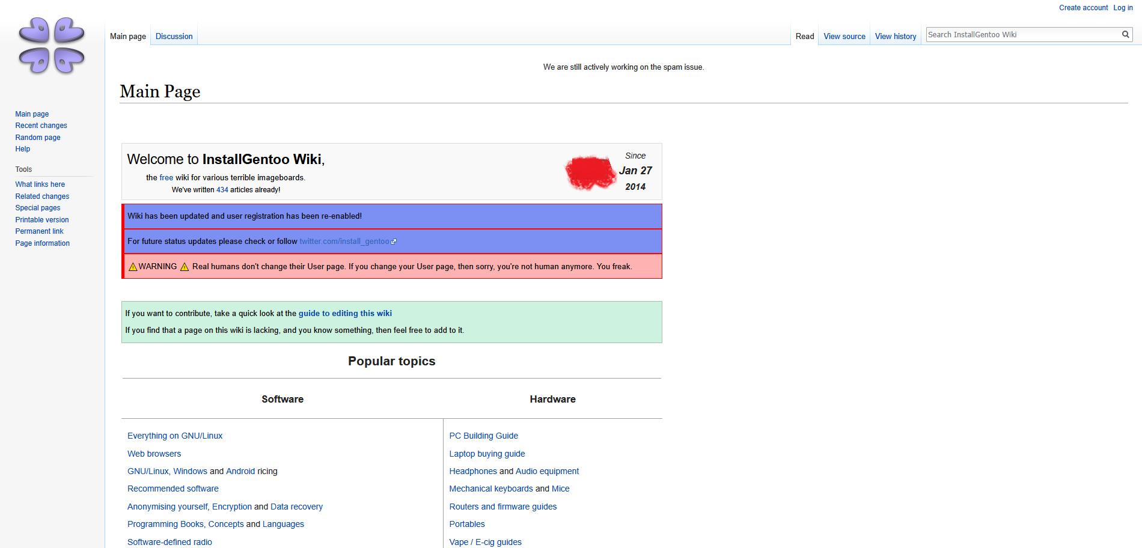Open What links here tool
The width and height of the screenshot is (1142, 548).
(40, 184)
